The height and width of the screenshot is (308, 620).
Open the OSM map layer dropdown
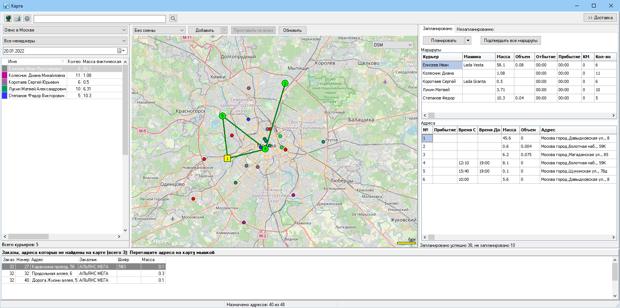(410, 45)
